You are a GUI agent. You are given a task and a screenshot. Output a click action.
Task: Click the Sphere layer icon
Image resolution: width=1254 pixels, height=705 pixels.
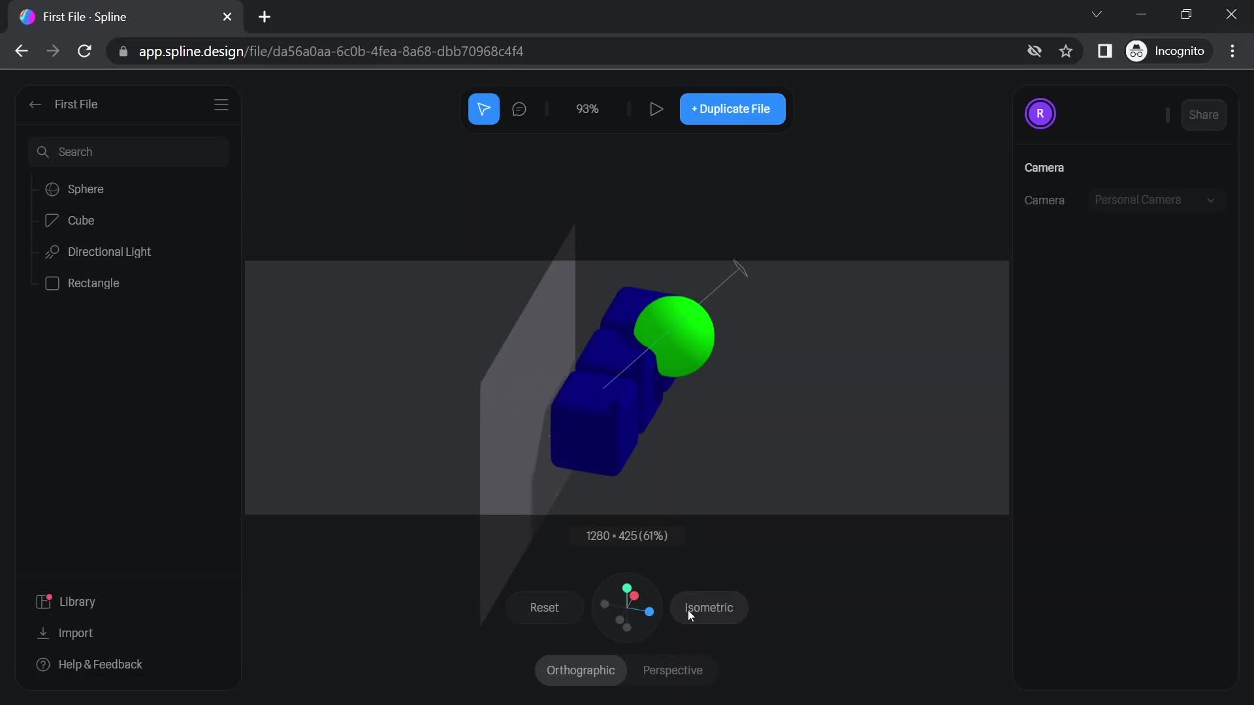pyautogui.click(x=52, y=189)
